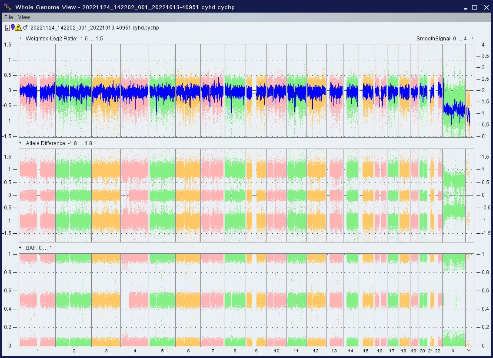Close the Whole Genome View window
Viewport: 493px width, 358px height.
(486, 7)
